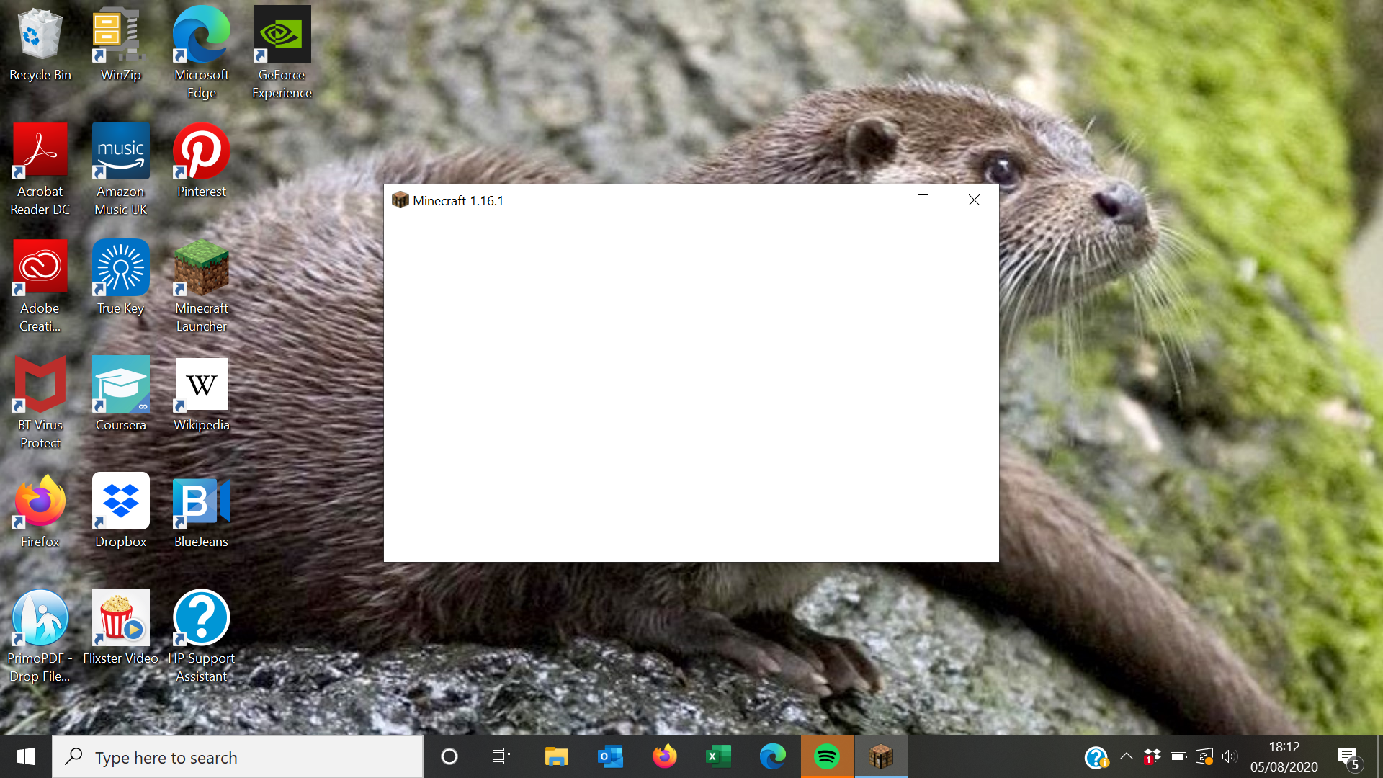Open the Action Center notifications

pyautogui.click(x=1348, y=757)
